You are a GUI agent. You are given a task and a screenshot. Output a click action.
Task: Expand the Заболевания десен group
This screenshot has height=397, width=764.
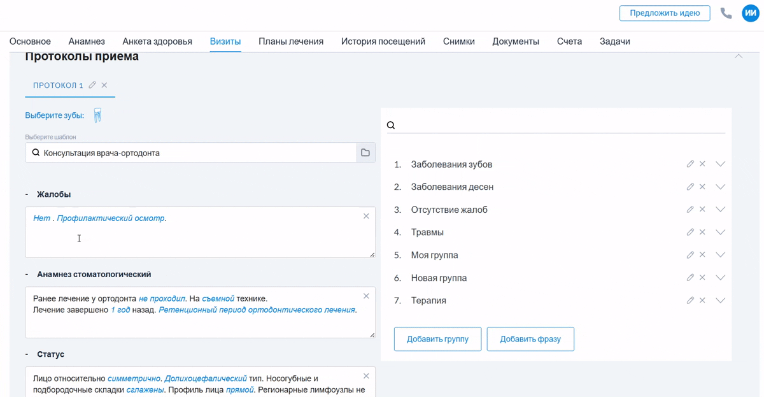(x=720, y=187)
